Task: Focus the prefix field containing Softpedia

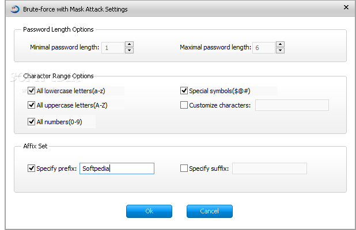Action: coord(117,168)
